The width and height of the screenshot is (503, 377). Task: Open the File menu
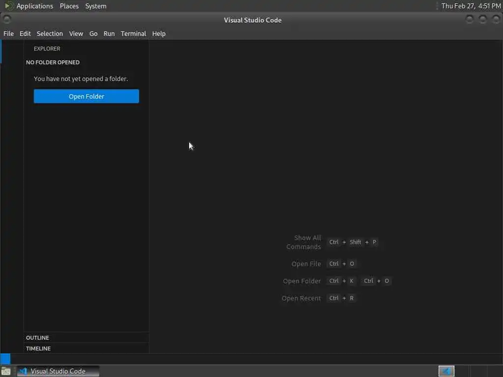click(9, 34)
